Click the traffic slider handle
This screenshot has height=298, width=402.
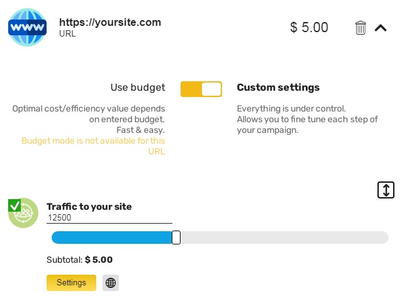pos(176,238)
